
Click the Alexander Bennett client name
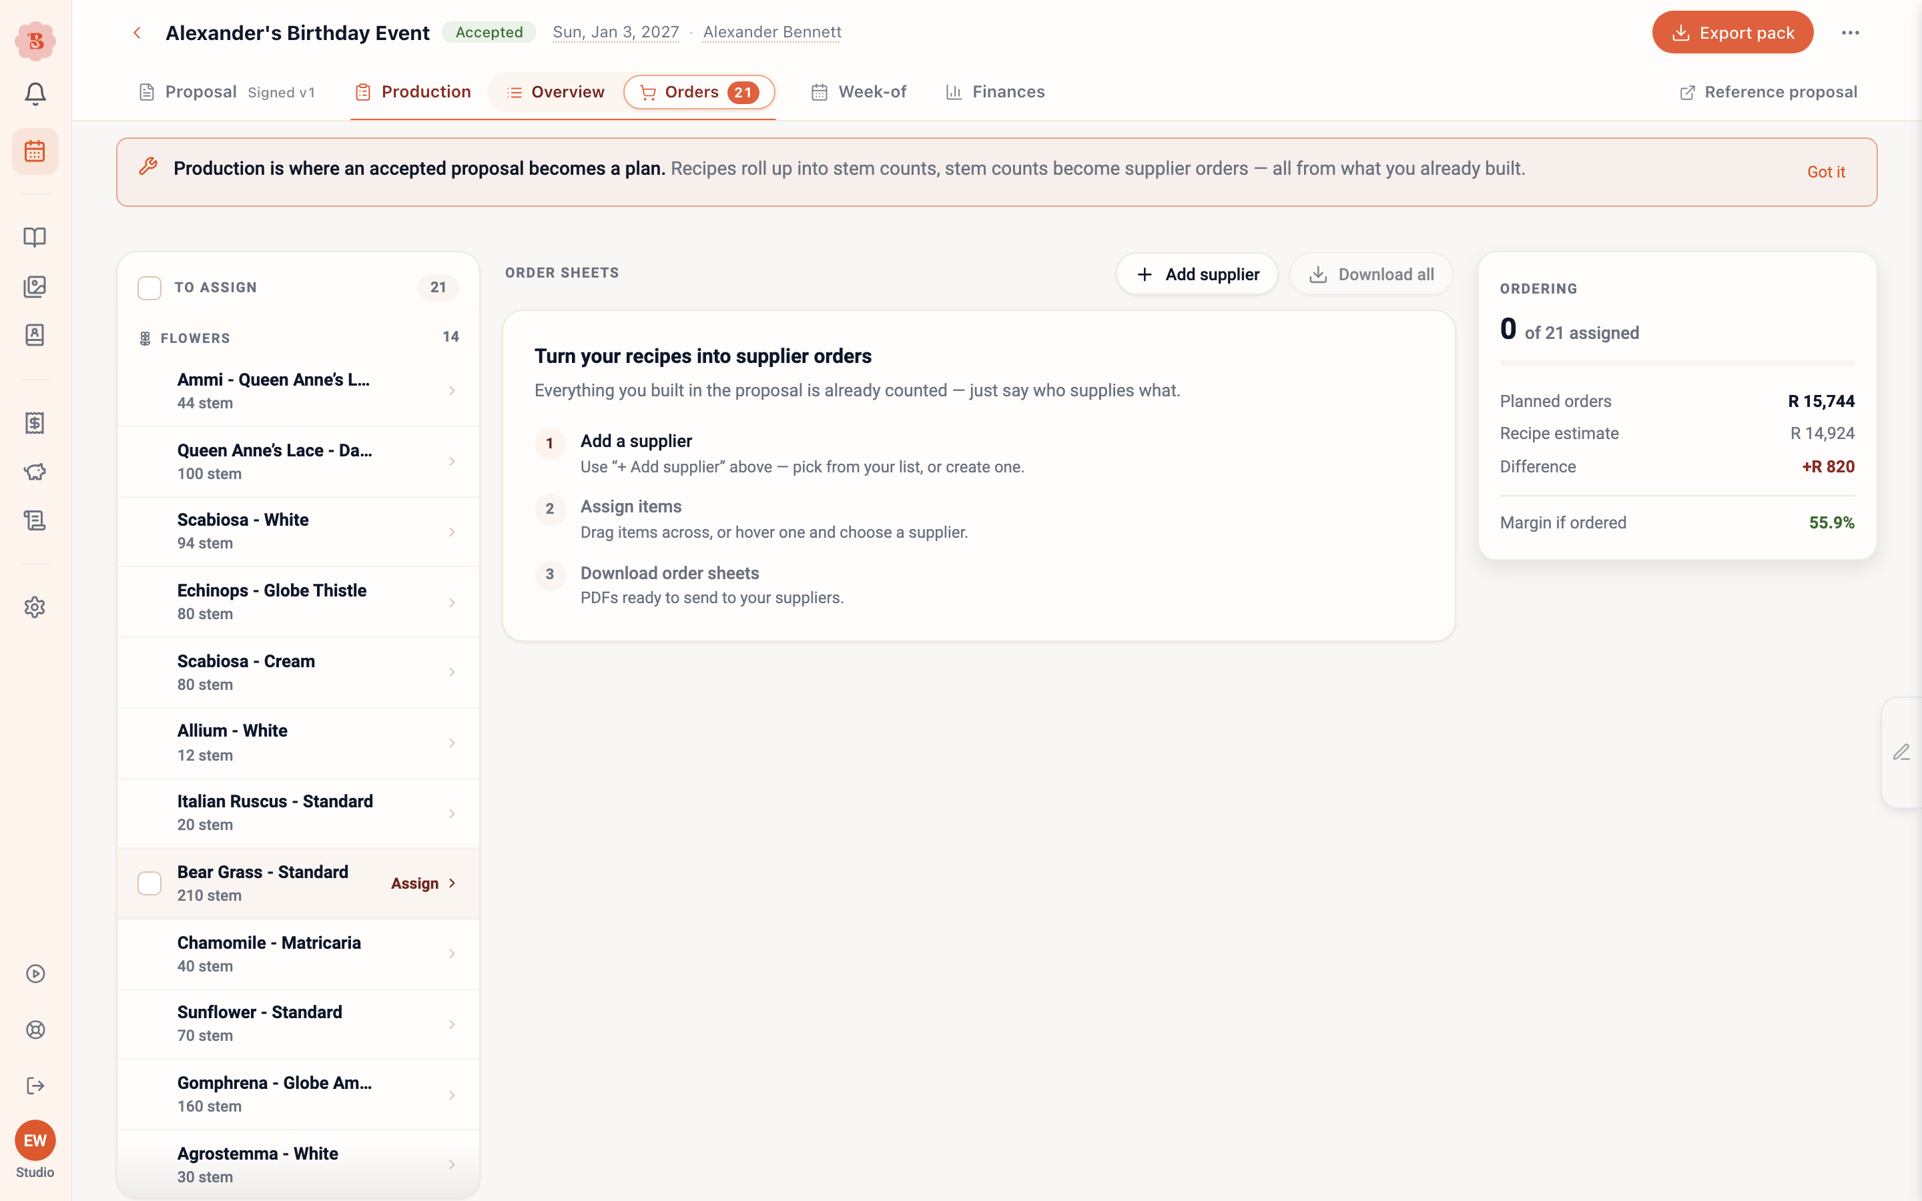pos(772,33)
